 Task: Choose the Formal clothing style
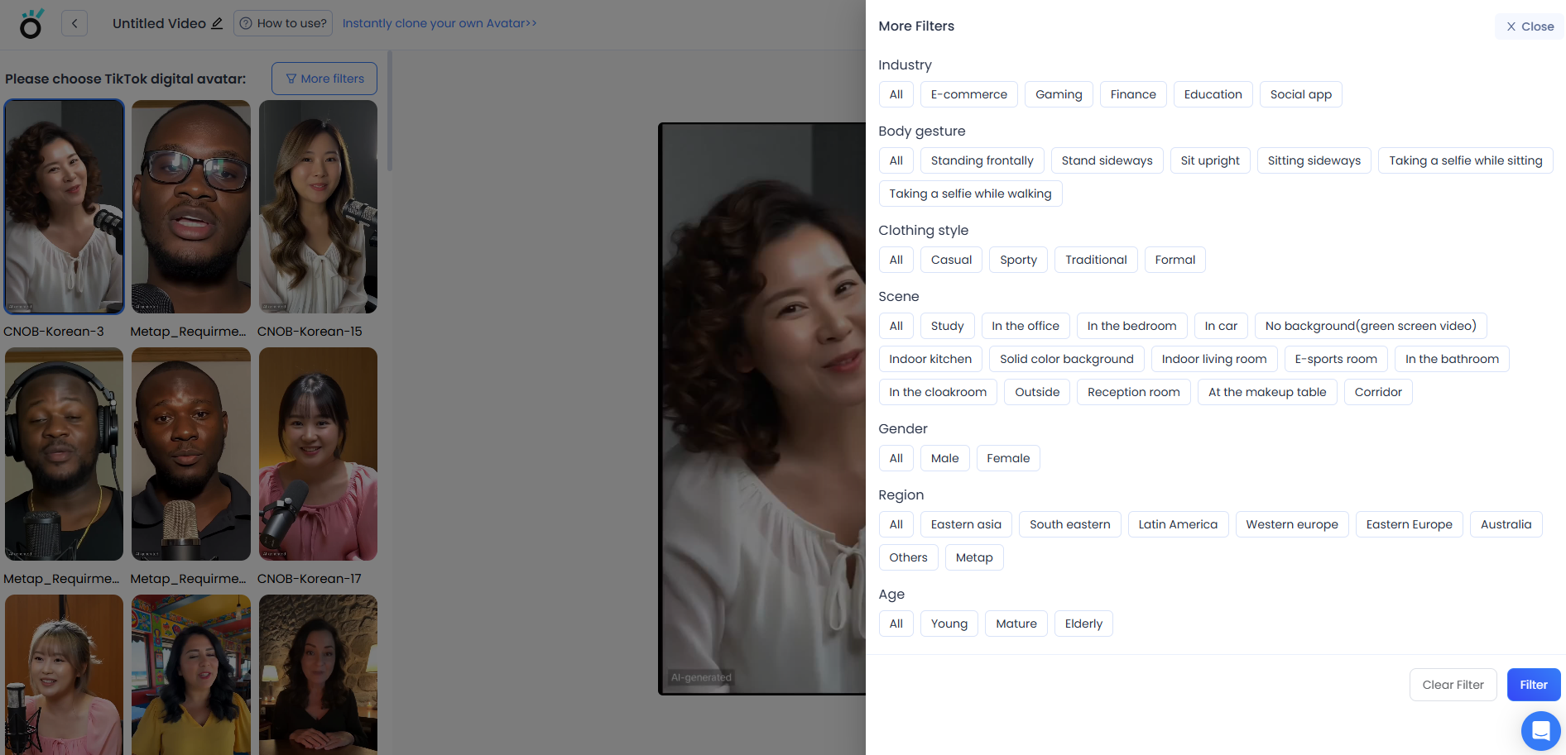(1174, 260)
